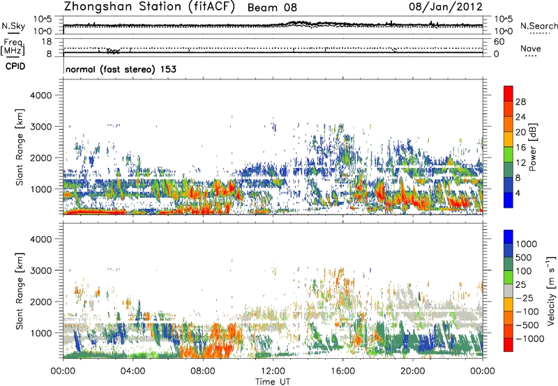The image size is (558, 386).
Task: Click the 'Velocity [m s⁻¹]' colorbar title
Action: pos(551,291)
